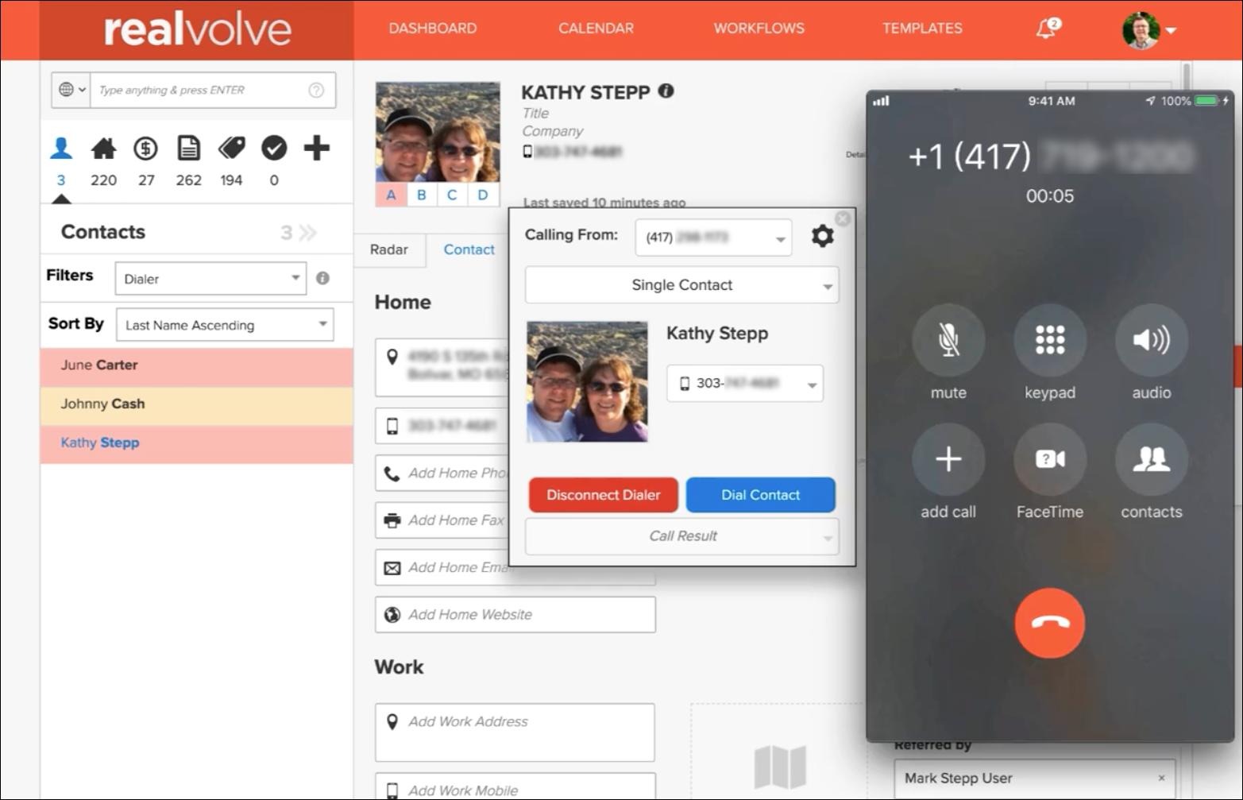Click the Dial Contact button
The image size is (1243, 800).
tap(759, 494)
